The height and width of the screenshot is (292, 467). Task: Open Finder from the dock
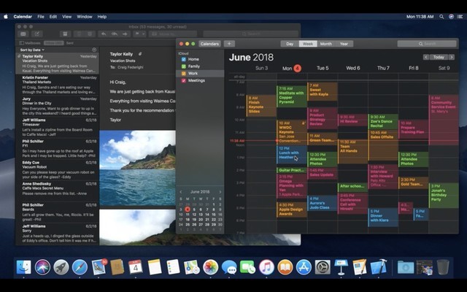click(x=23, y=267)
